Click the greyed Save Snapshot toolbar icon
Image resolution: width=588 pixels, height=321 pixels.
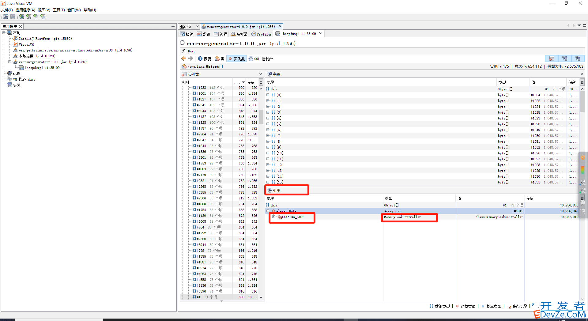(x=13, y=17)
